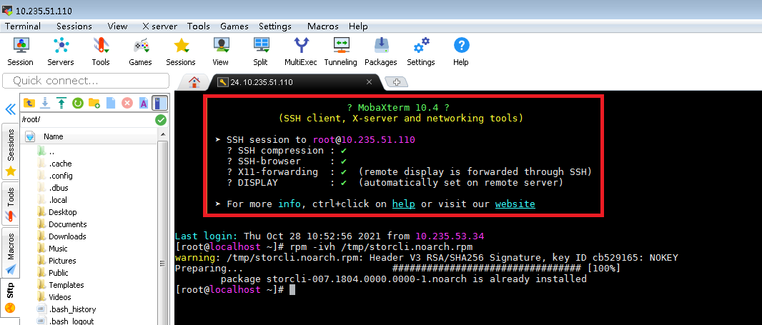Click the /root/ path field

click(x=87, y=119)
